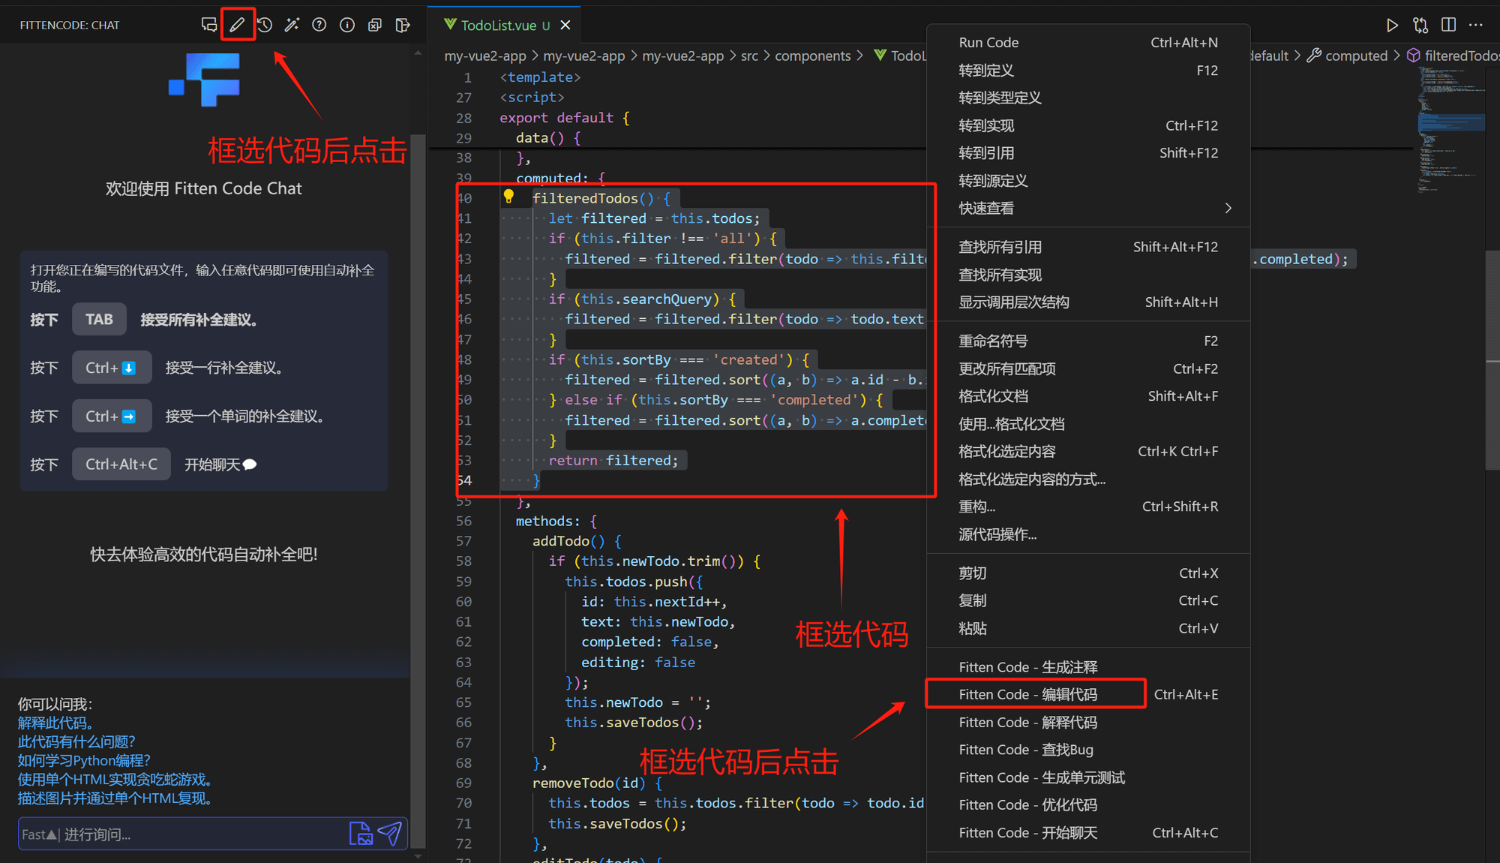Image resolution: width=1500 pixels, height=863 pixels.
Task: Ask what problems this code has
Action: [x=76, y=741]
